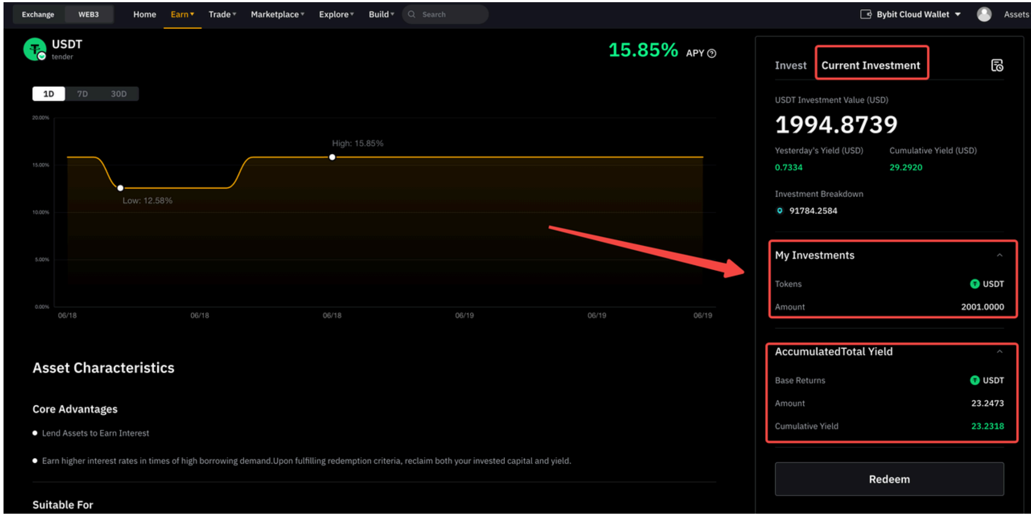Click the High 15.85% chart point
1031x515 pixels.
(x=332, y=157)
